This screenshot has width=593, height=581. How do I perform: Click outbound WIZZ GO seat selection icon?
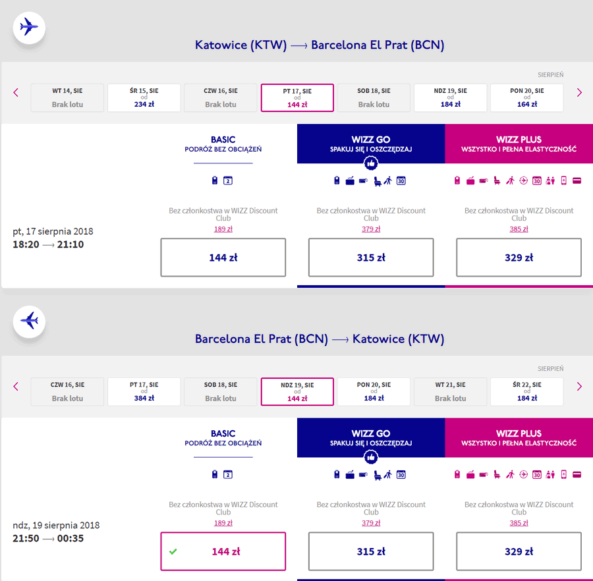378,181
